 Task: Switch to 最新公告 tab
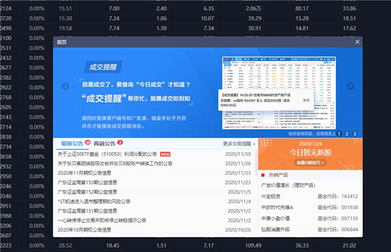point(72,144)
